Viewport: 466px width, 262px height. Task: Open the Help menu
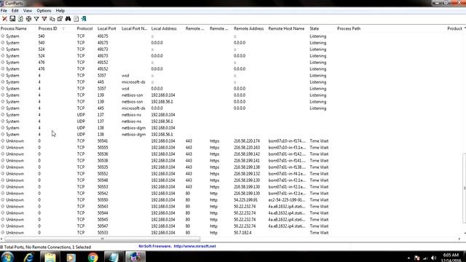tap(60, 10)
